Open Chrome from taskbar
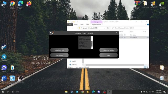 click(x=82, y=92)
